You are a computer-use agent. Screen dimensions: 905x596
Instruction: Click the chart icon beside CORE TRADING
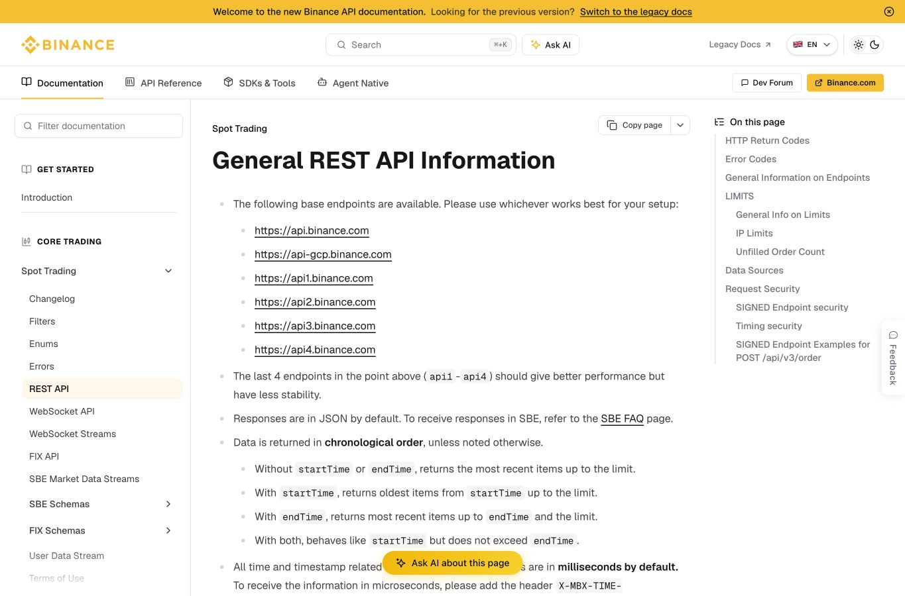(x=27, y=242)
